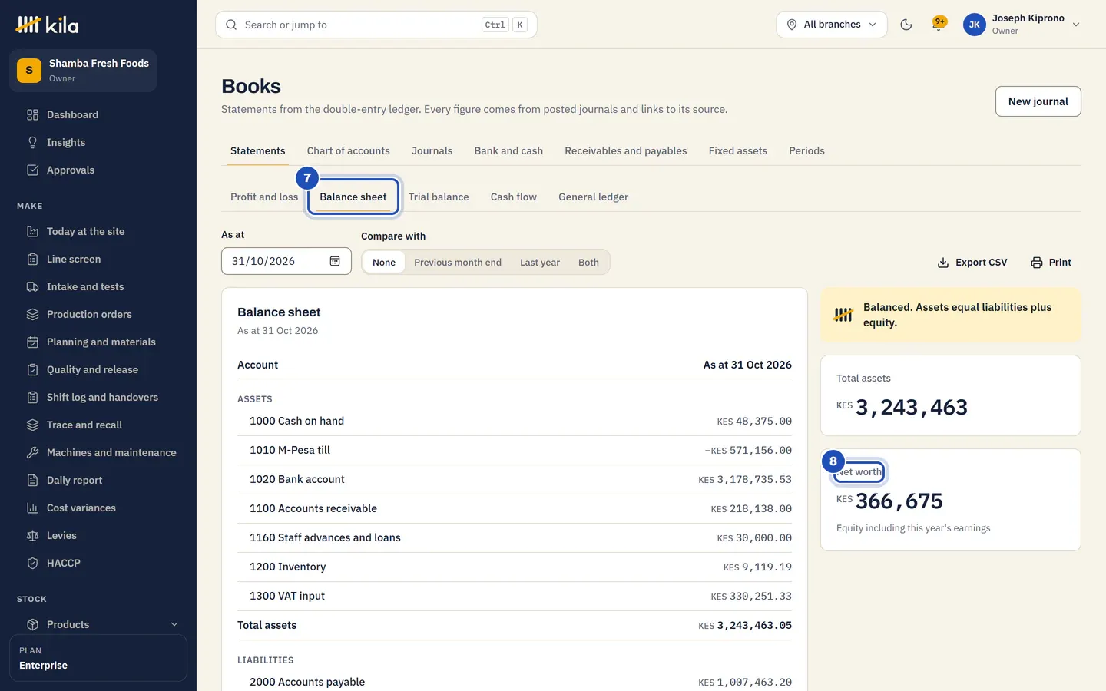Select Last year comparison
This screenshot has height=691, width=1106.
pyautogui.click(x=540, y=263)
